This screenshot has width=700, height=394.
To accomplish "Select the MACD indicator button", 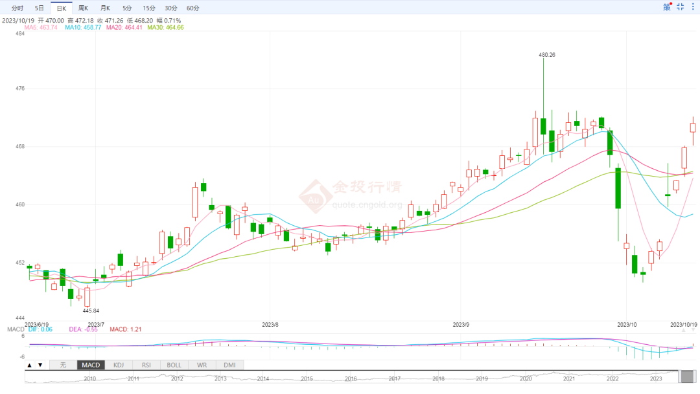I will [x=91, y=365].
